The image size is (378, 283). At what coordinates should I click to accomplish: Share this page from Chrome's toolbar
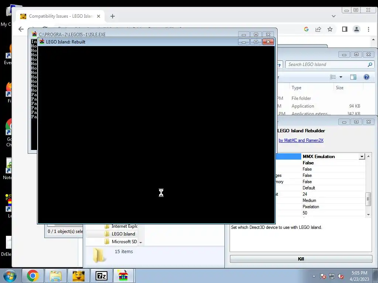tap(318, 29)
